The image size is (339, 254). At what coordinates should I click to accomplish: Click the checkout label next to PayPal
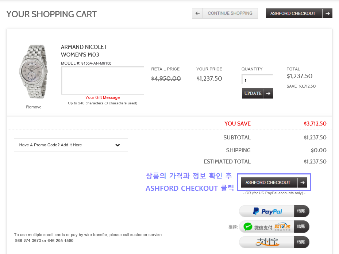[x=301, y=211]
